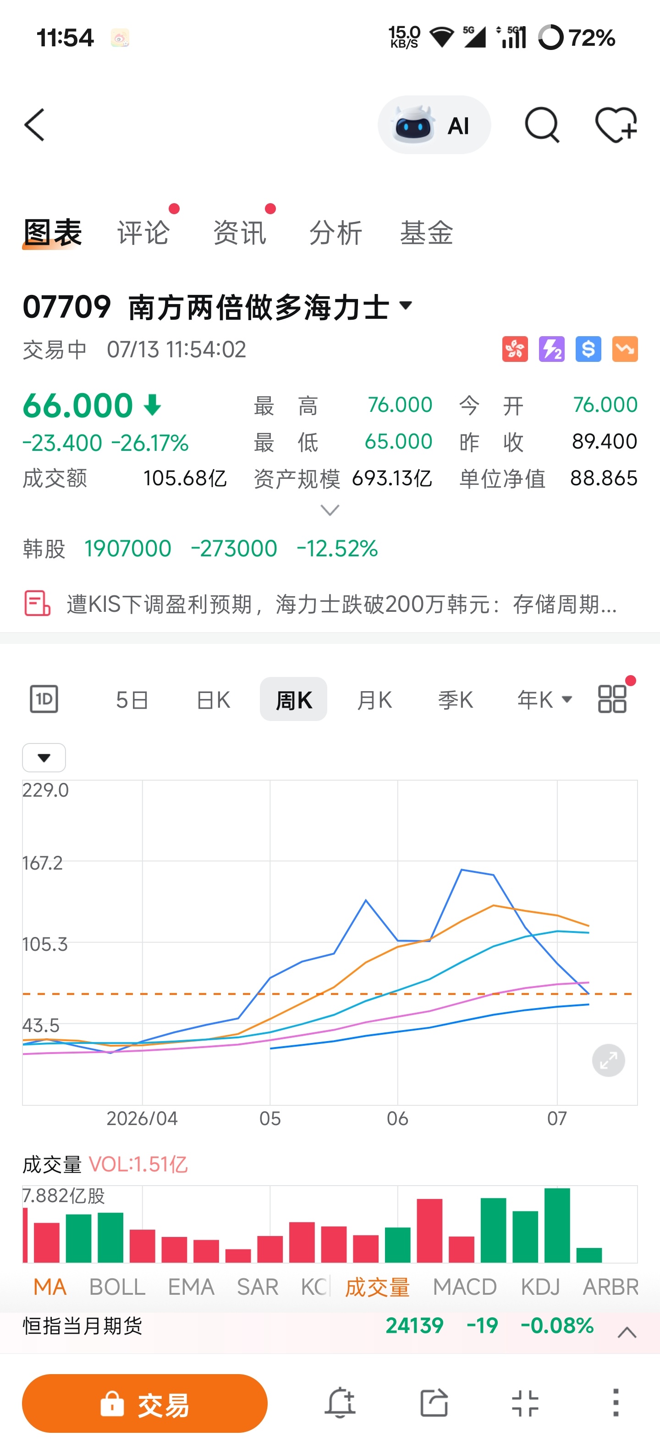
Task: Set a price alert bell
Action: 340,1403
